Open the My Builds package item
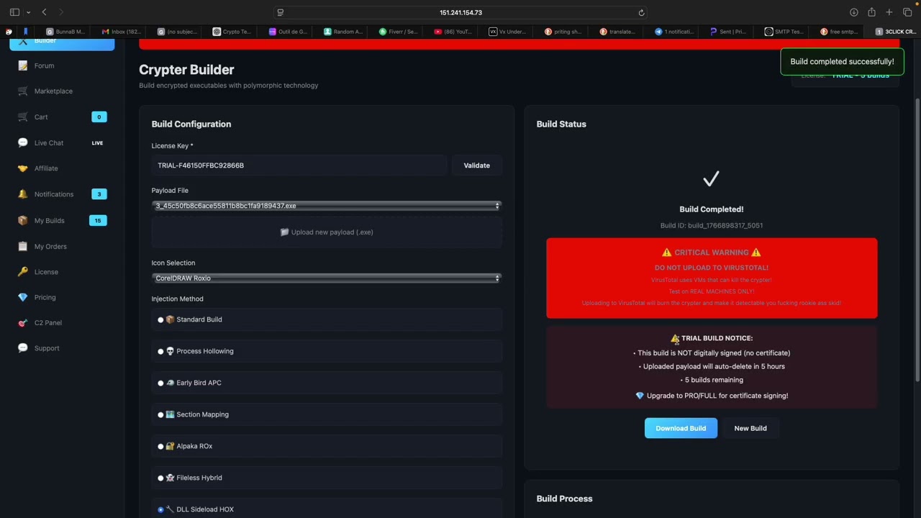The width and height of the screenshot is (921, 518). [62, 220]
